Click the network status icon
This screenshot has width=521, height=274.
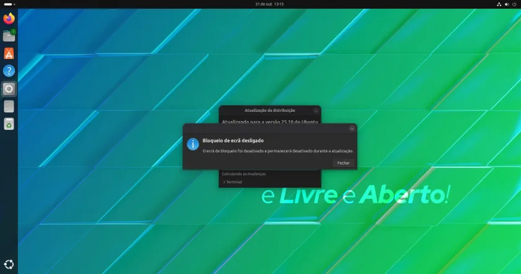tap(499, 4)
